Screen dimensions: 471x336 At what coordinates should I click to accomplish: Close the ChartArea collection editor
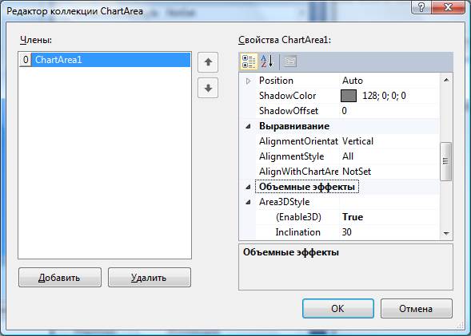click(448, 6)
